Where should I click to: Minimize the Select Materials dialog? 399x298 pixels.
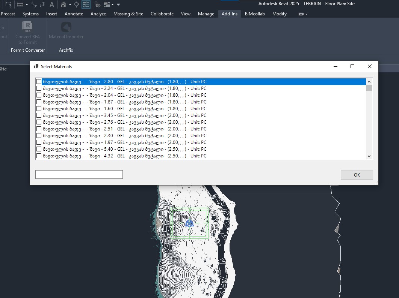[336, 66]
